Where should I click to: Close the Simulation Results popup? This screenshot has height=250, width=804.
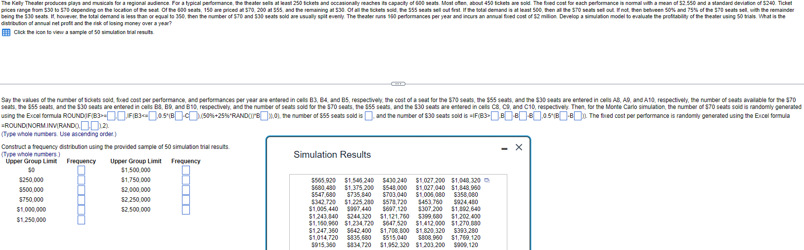tap(519, 147)
